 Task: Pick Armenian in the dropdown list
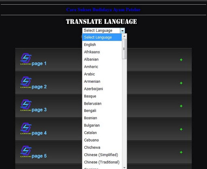(x=102, y=81)
